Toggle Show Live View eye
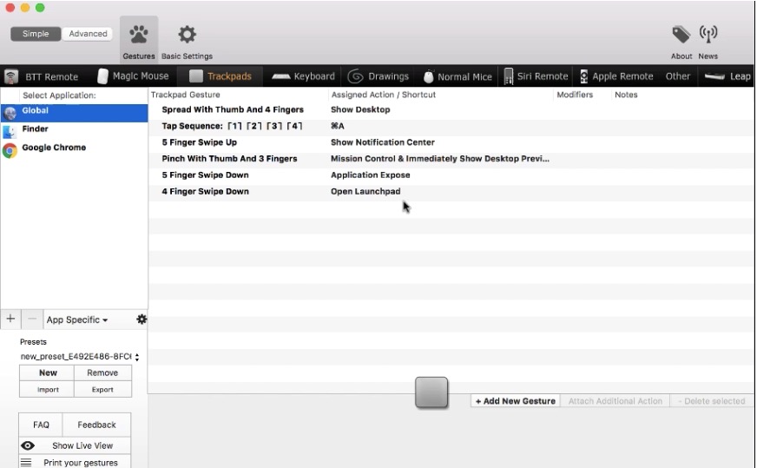 (x=28, y=445)
